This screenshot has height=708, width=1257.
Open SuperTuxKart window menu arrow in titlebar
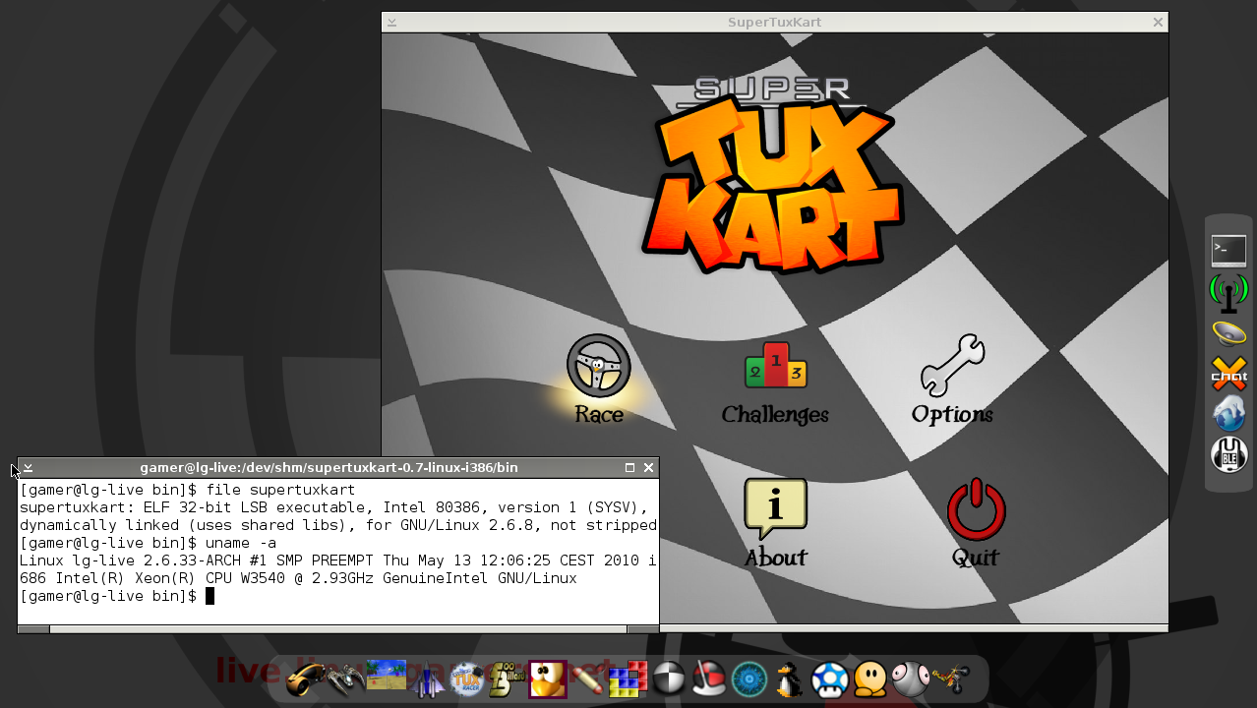pyautogui.click(x=391, y=22)
